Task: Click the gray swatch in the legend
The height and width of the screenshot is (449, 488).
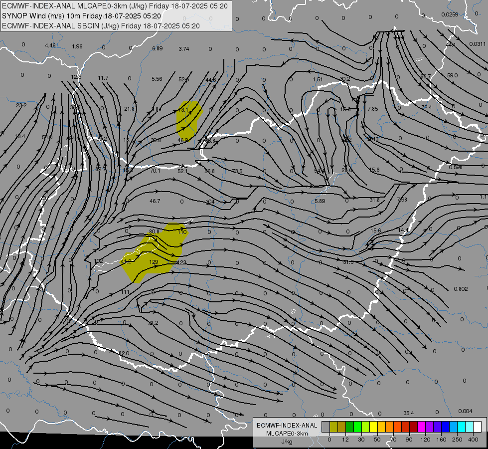Action: click(325, 427)
